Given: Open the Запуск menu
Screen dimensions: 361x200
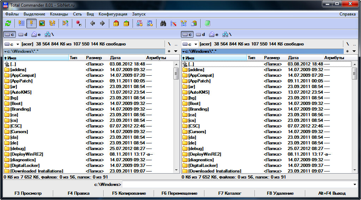Looking at the screenshot, I should [x=139, y=14].
